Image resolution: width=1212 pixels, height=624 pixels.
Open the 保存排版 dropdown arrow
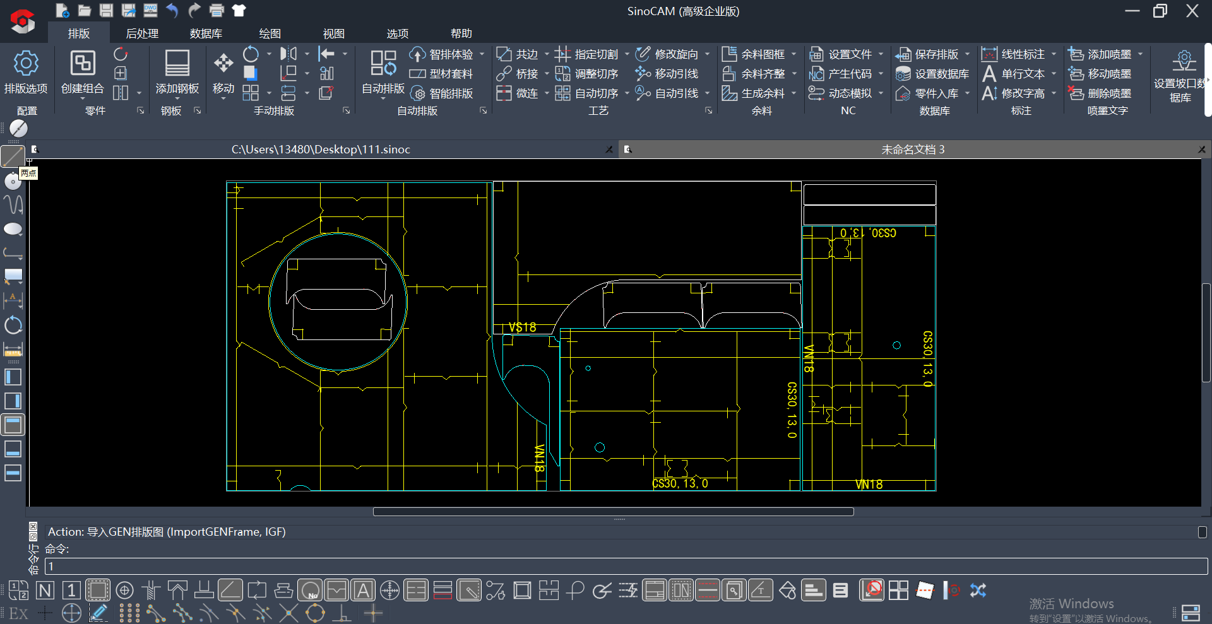967,54
